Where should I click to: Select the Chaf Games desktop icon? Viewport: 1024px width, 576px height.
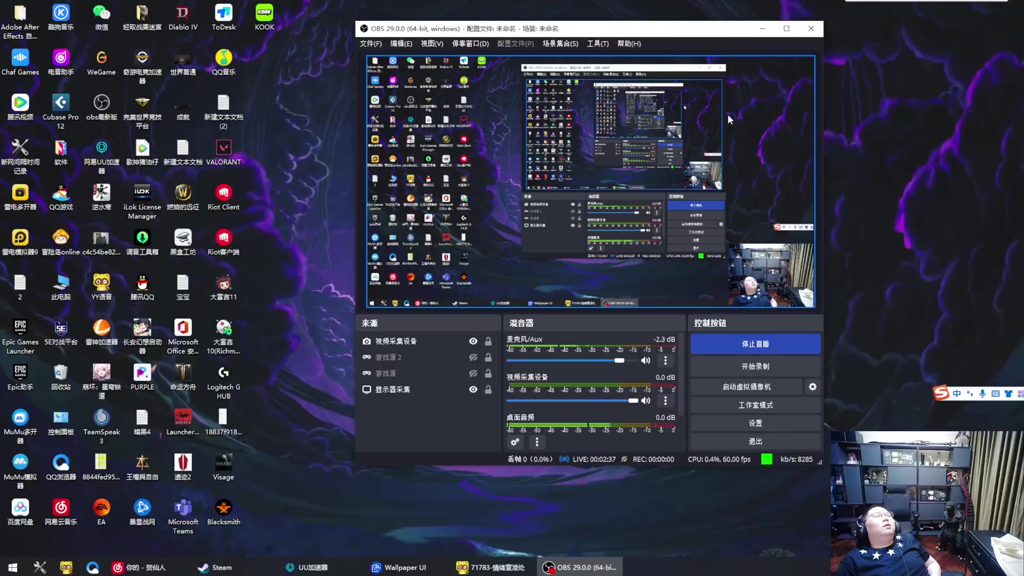(20, 63)
